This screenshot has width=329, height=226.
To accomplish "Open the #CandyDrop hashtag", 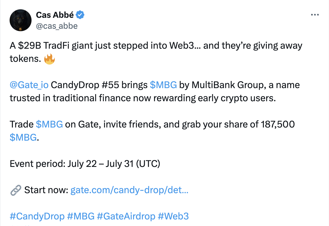I will 37,216.
